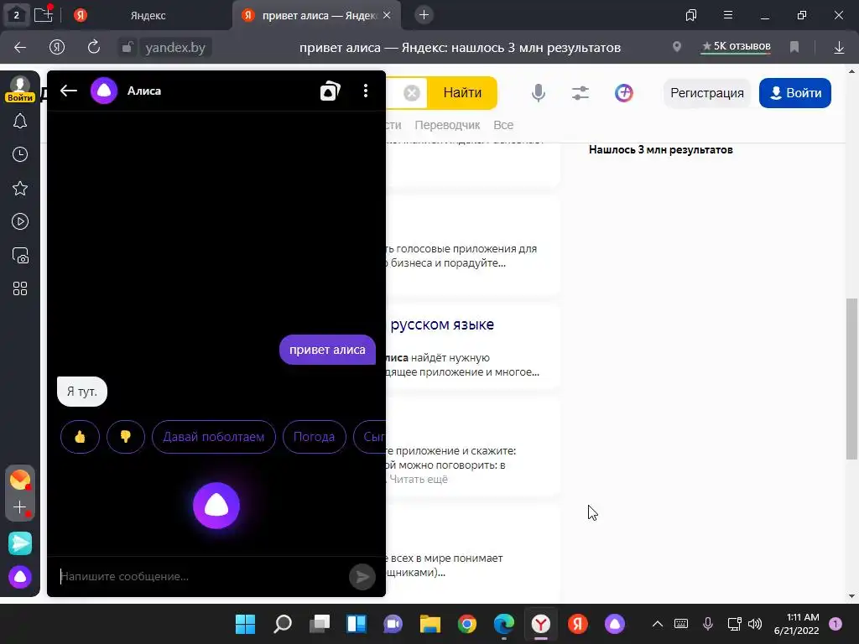Expand snippet with 'Читать ещё'
This screenshot has width=859, height=644.
(x=419, y=479)
